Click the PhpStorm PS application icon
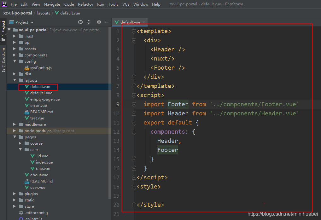This screenshot has width=321, height=220. pos(4,4)
